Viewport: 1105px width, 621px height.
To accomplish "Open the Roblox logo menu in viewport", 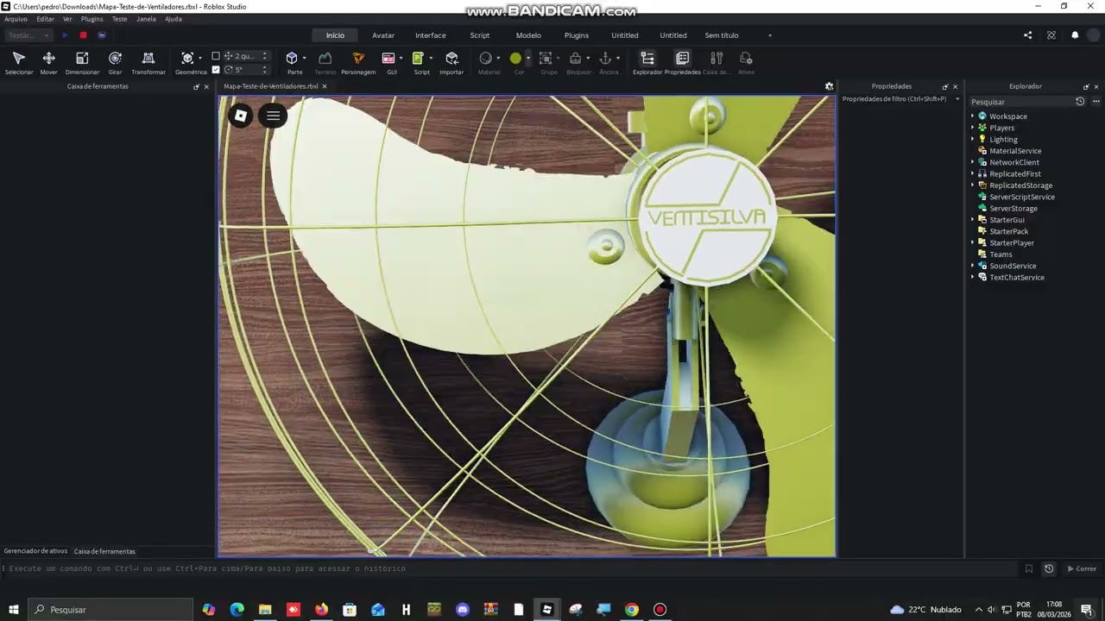I will click(241, 116).
